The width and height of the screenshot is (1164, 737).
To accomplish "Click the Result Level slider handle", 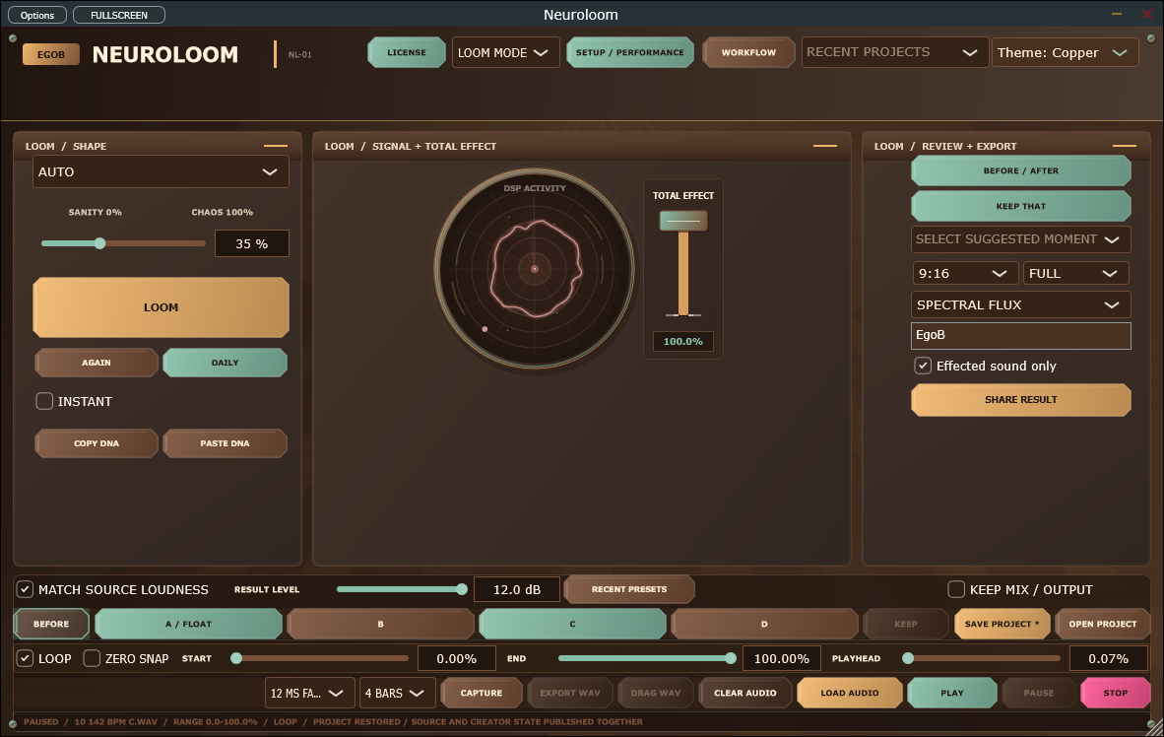I will (462, 589).
